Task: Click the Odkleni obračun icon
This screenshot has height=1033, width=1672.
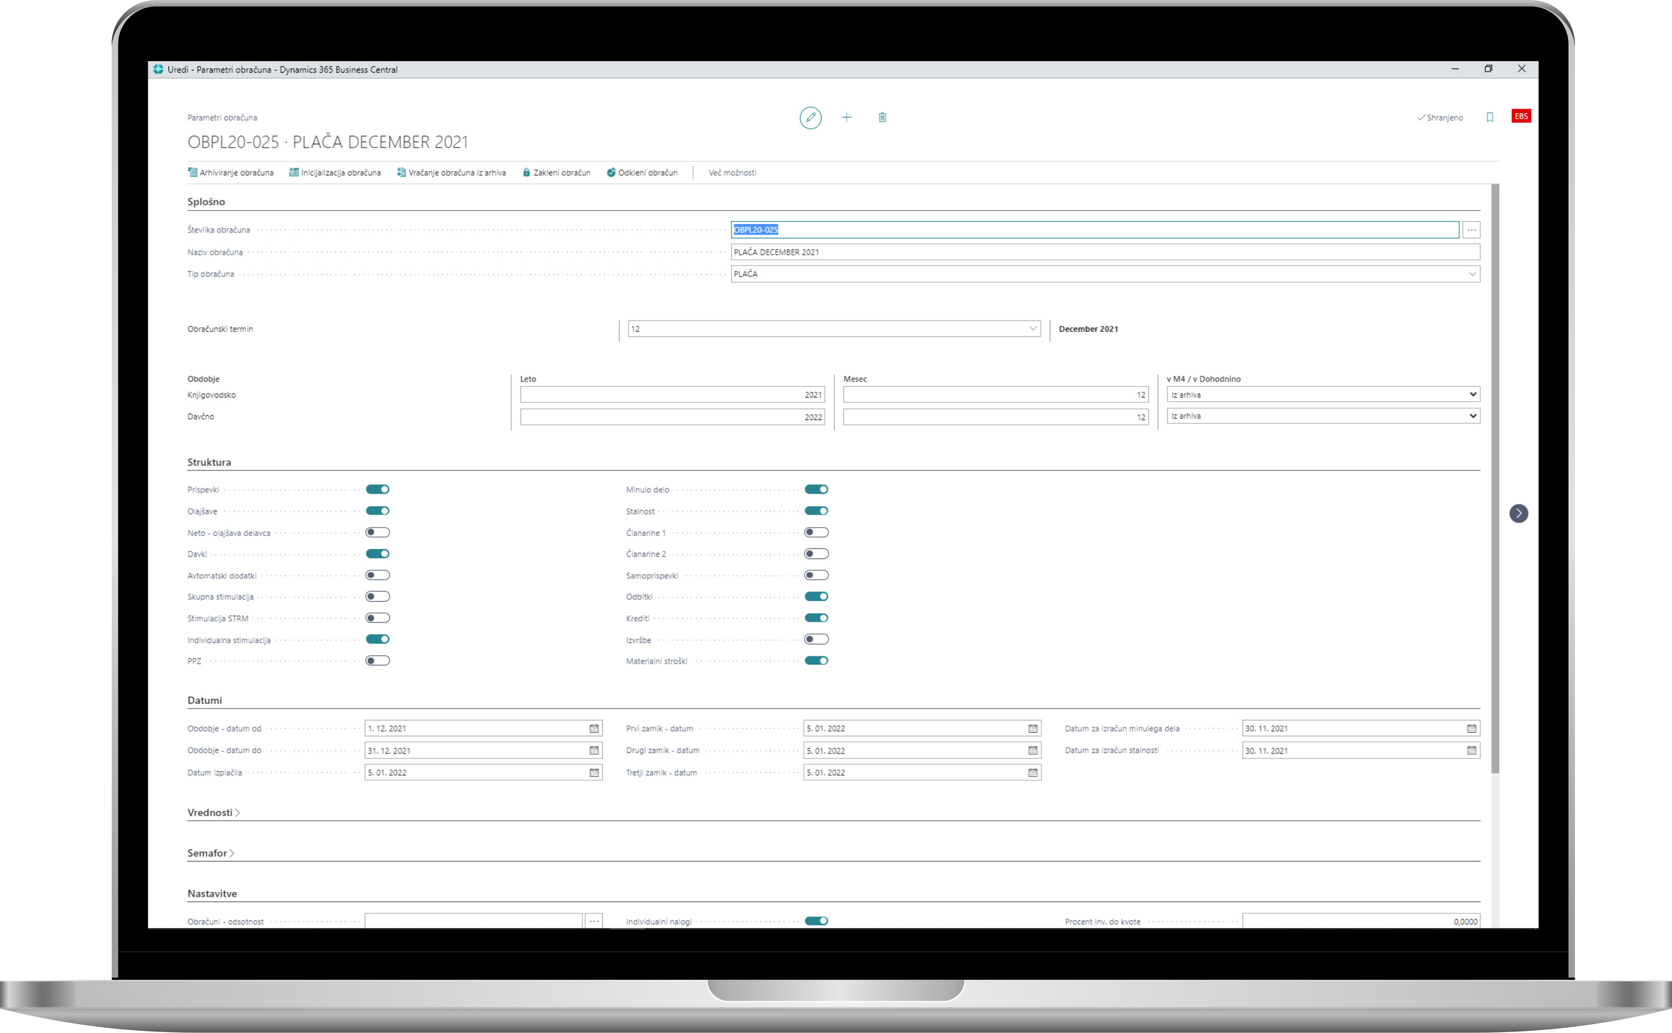Action: click(611, 172)
